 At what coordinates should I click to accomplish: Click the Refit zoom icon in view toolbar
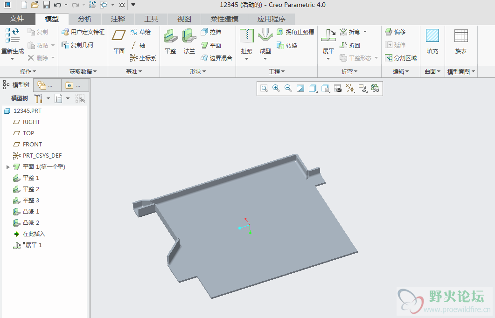264,88
